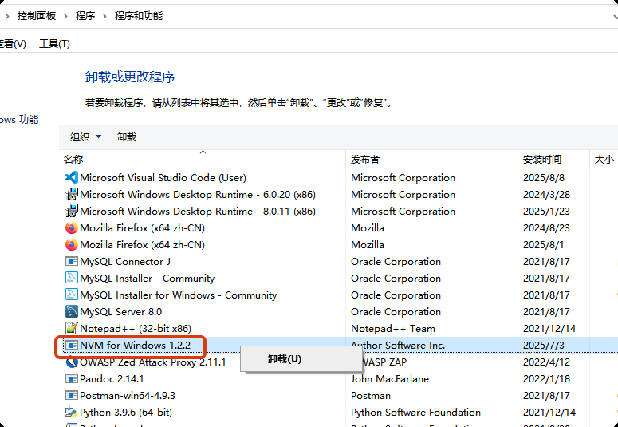Select NVM for Windows 1.2.2
618x427 pixels.
(x=136, y=346)
